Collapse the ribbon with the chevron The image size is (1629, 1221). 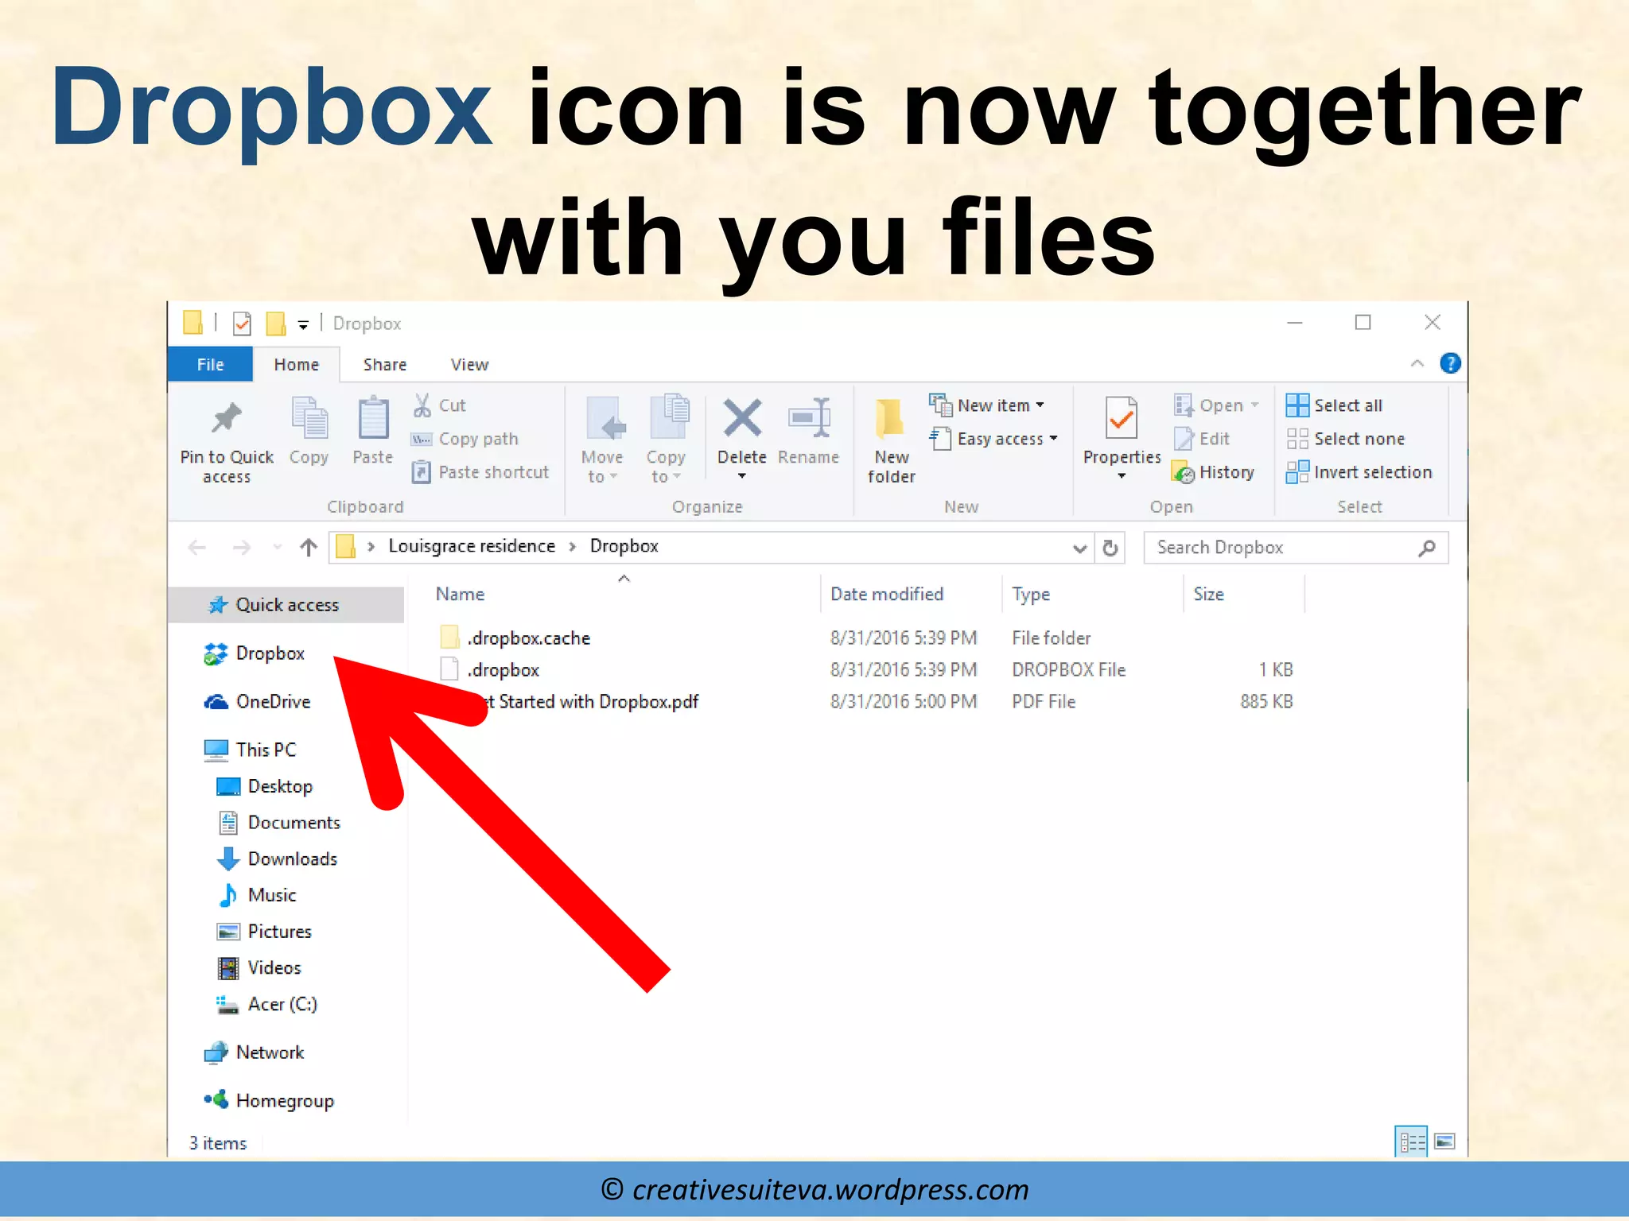point(1417,363)
